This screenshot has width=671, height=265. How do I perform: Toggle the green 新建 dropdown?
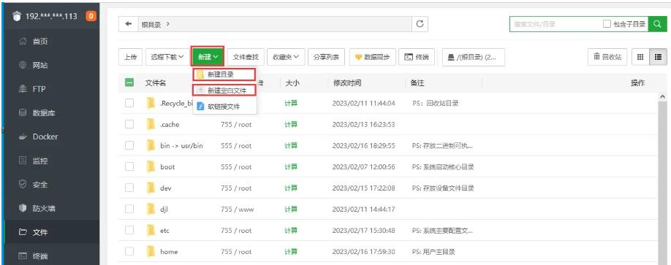click(x=208, y=57)
